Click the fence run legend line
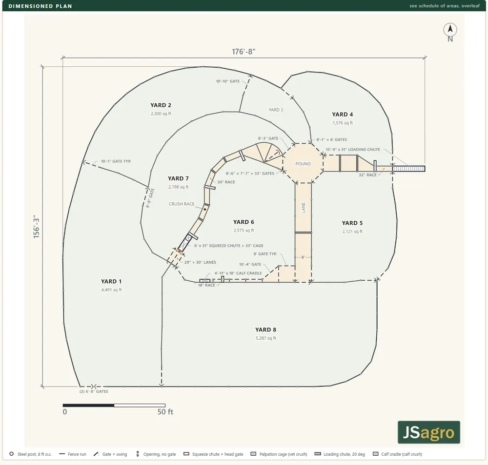This screenshot has width=488, height=465. (62, 454)
